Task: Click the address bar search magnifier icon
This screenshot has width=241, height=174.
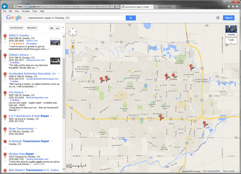Action: [110, 6]
